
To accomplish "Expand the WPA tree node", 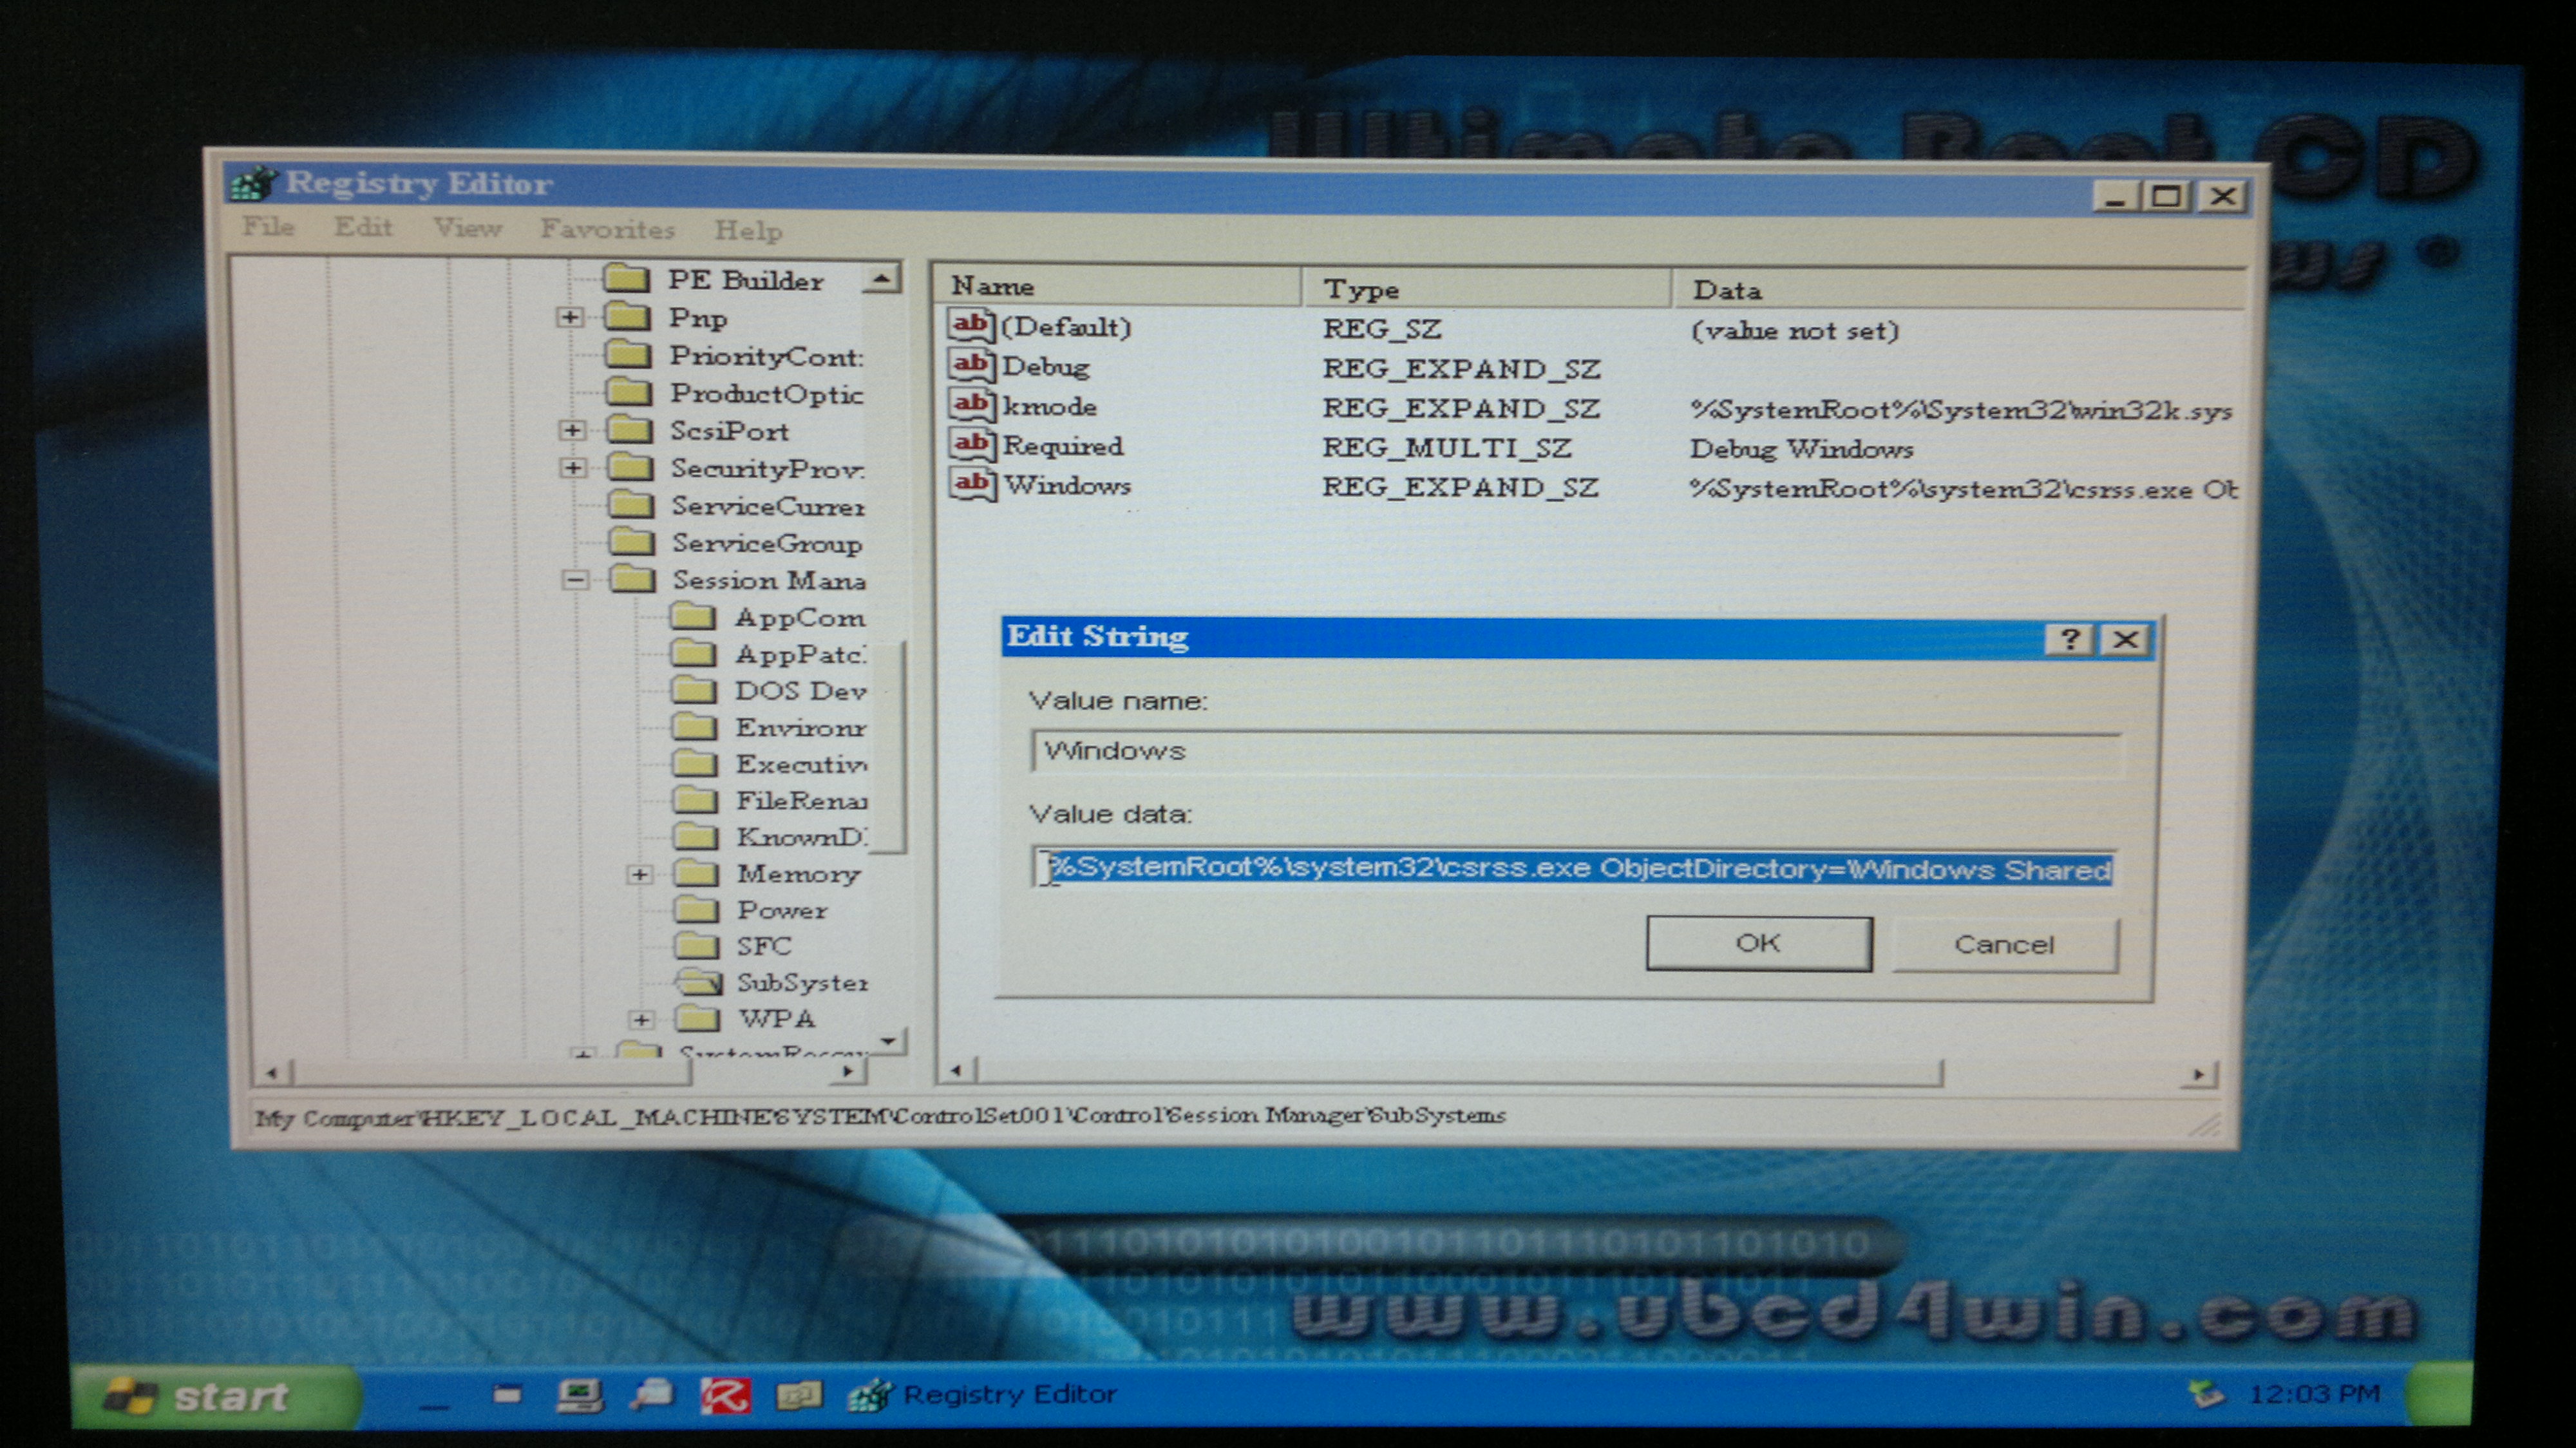I will 642,1019.
